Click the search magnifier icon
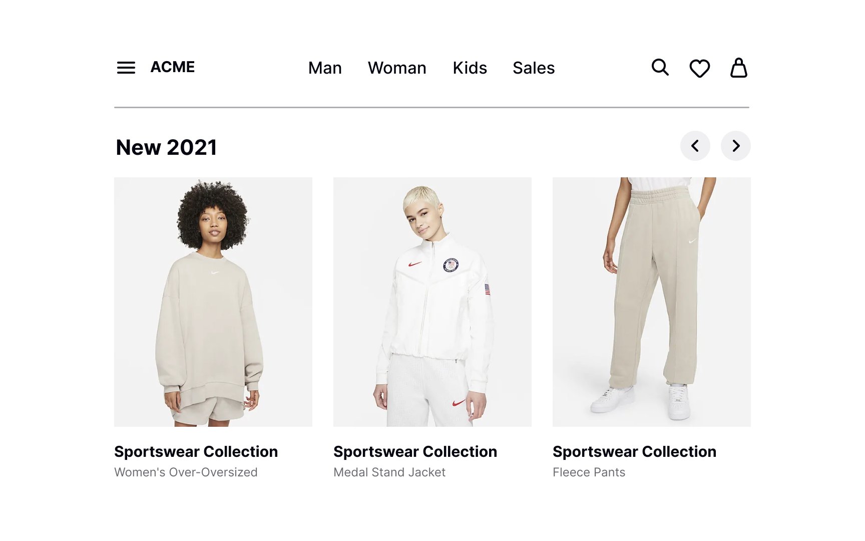Viewport: 865px width, 541px height. (x=660, y=67)
